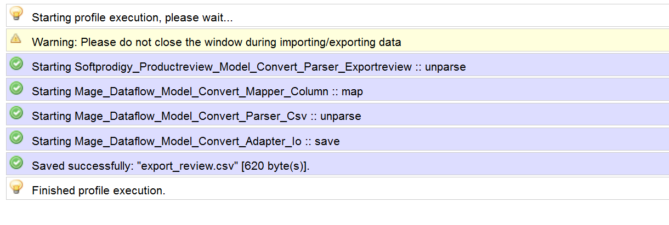Click the ':: map' action text
669x225 pixels.
[347, 92]
